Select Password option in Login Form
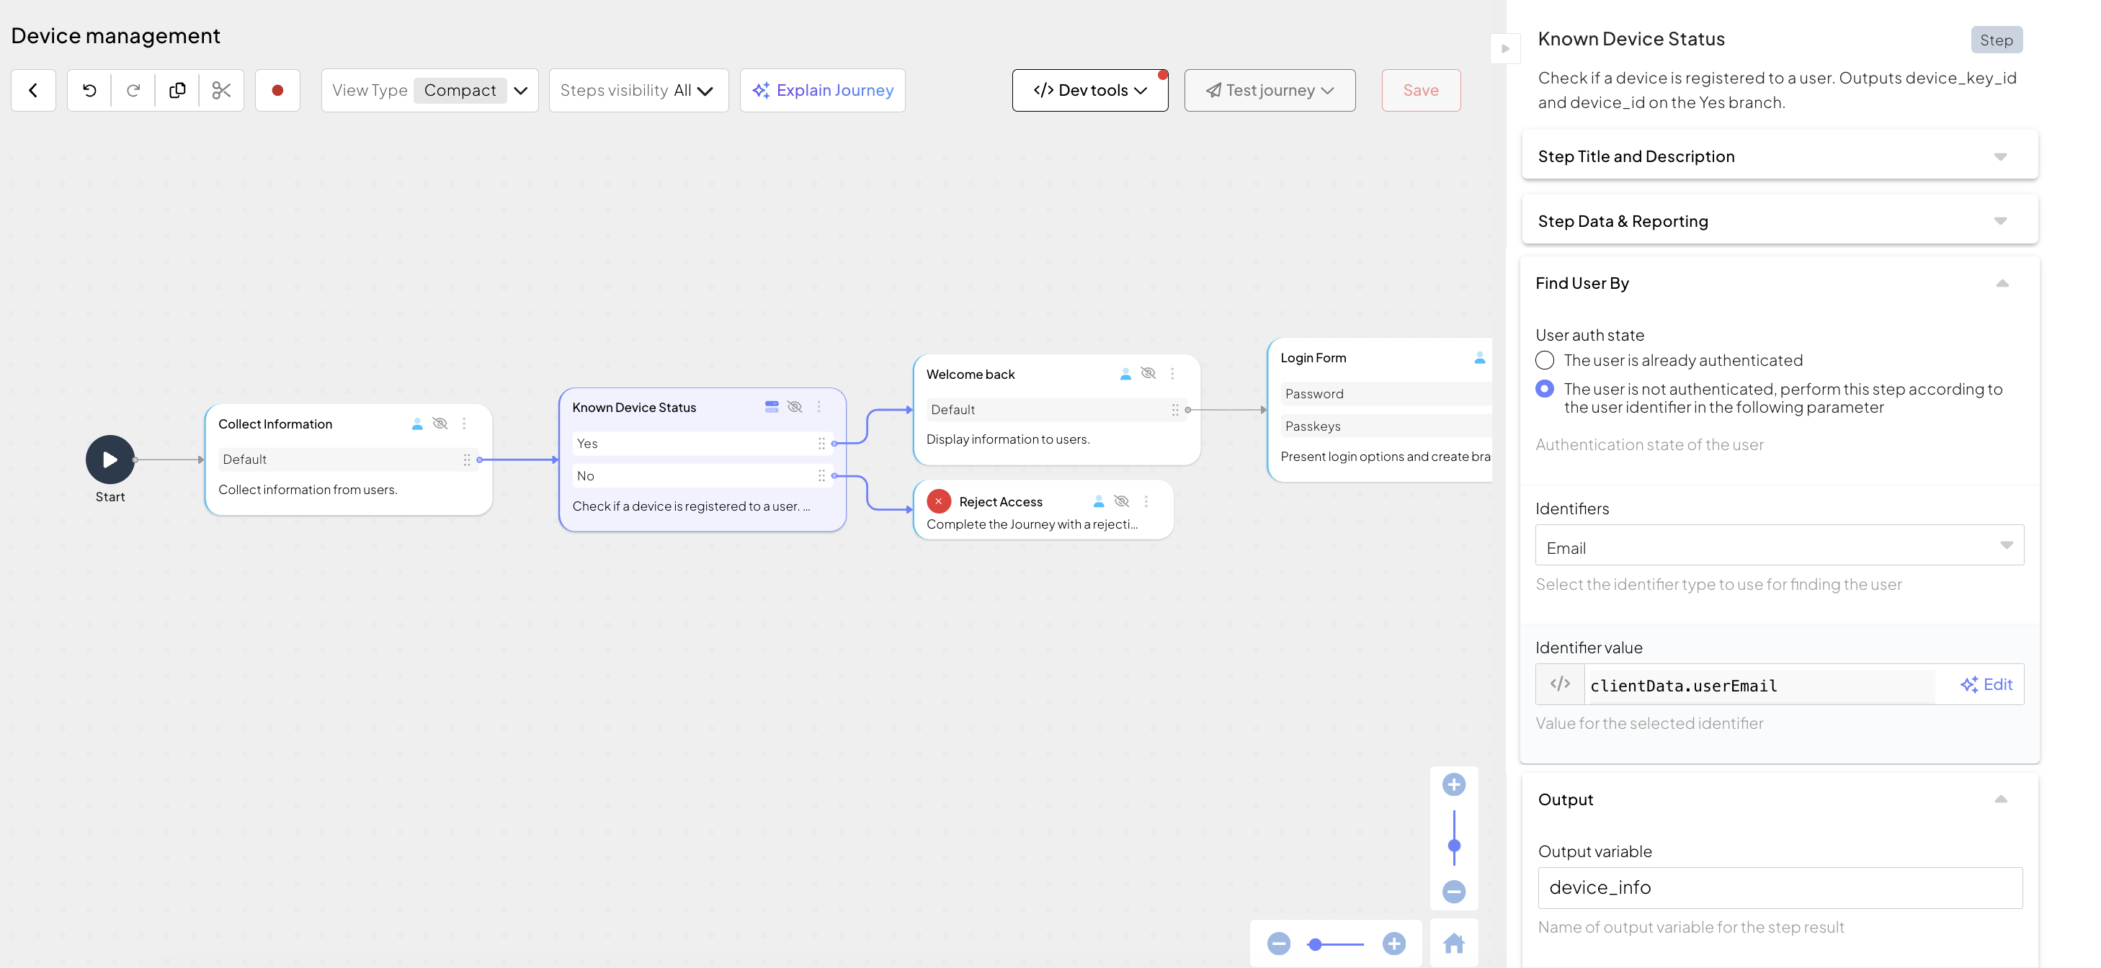 (x=1386, y=393)
